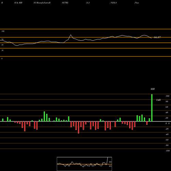Click the 'SI & MR' header text
The height and width of the screenshot is (171, 171).
[18, 3]
